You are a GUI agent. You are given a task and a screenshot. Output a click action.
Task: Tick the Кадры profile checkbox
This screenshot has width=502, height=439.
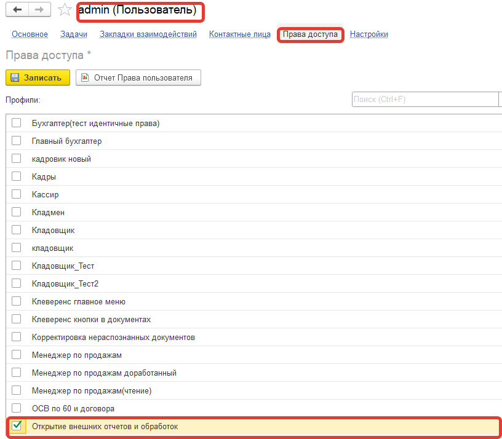[x=17, y=176]
